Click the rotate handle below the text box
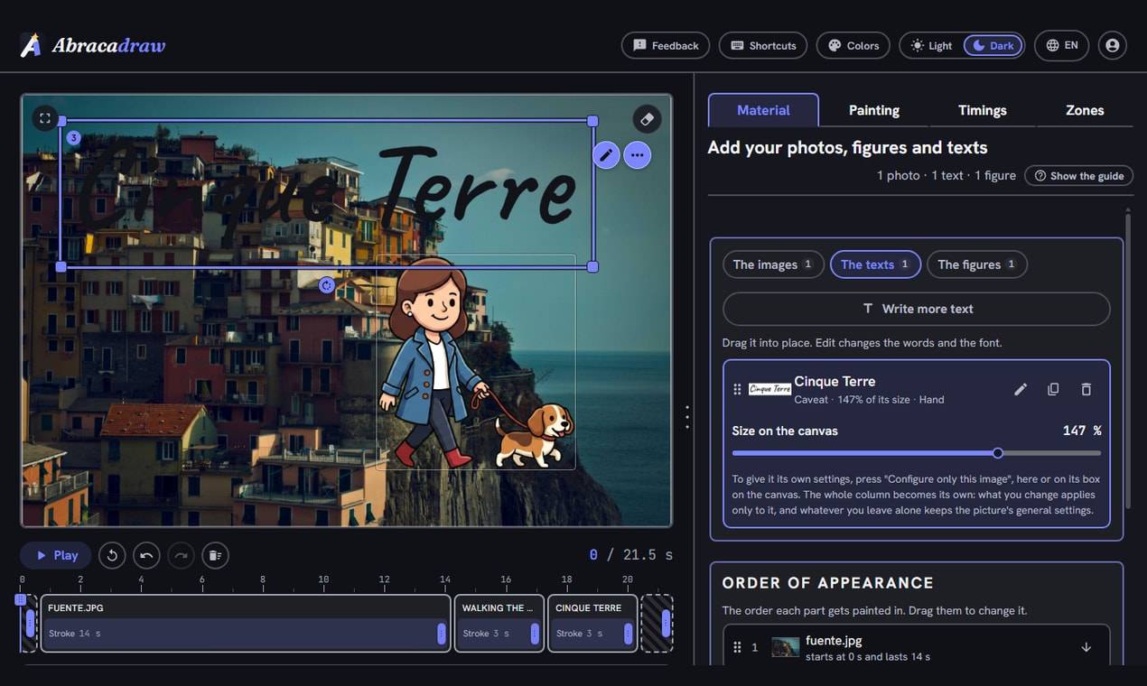 327,285
